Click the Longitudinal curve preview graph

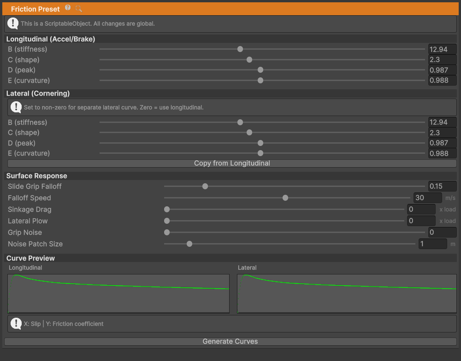pos(118,294)
